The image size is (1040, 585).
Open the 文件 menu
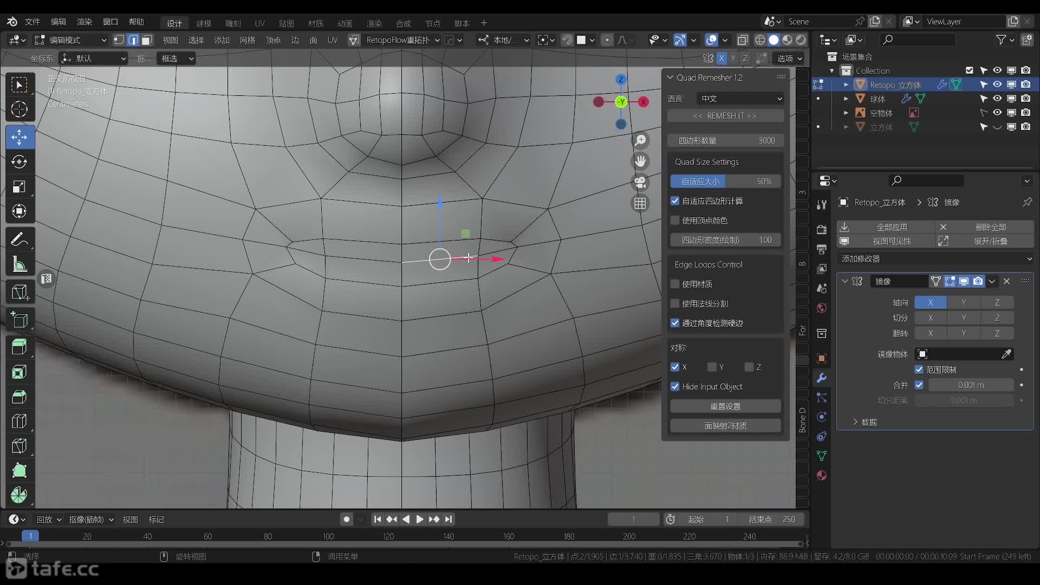tap(32, 22)
